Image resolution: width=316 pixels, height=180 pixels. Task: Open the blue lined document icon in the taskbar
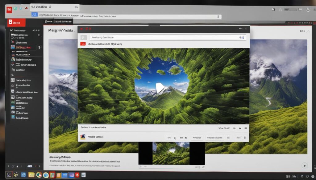65,175
